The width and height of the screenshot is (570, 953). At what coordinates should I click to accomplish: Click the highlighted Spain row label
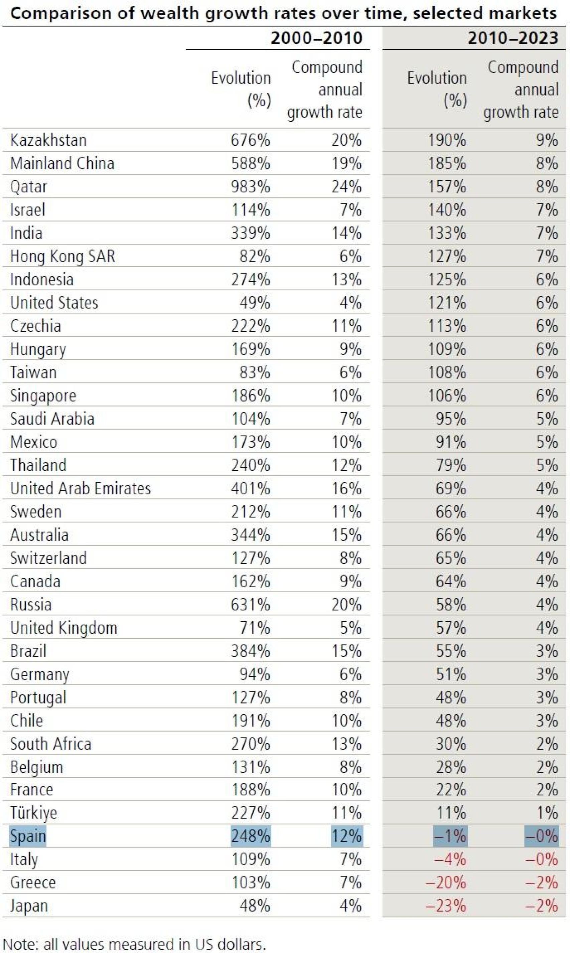click(x=28, y=836)
